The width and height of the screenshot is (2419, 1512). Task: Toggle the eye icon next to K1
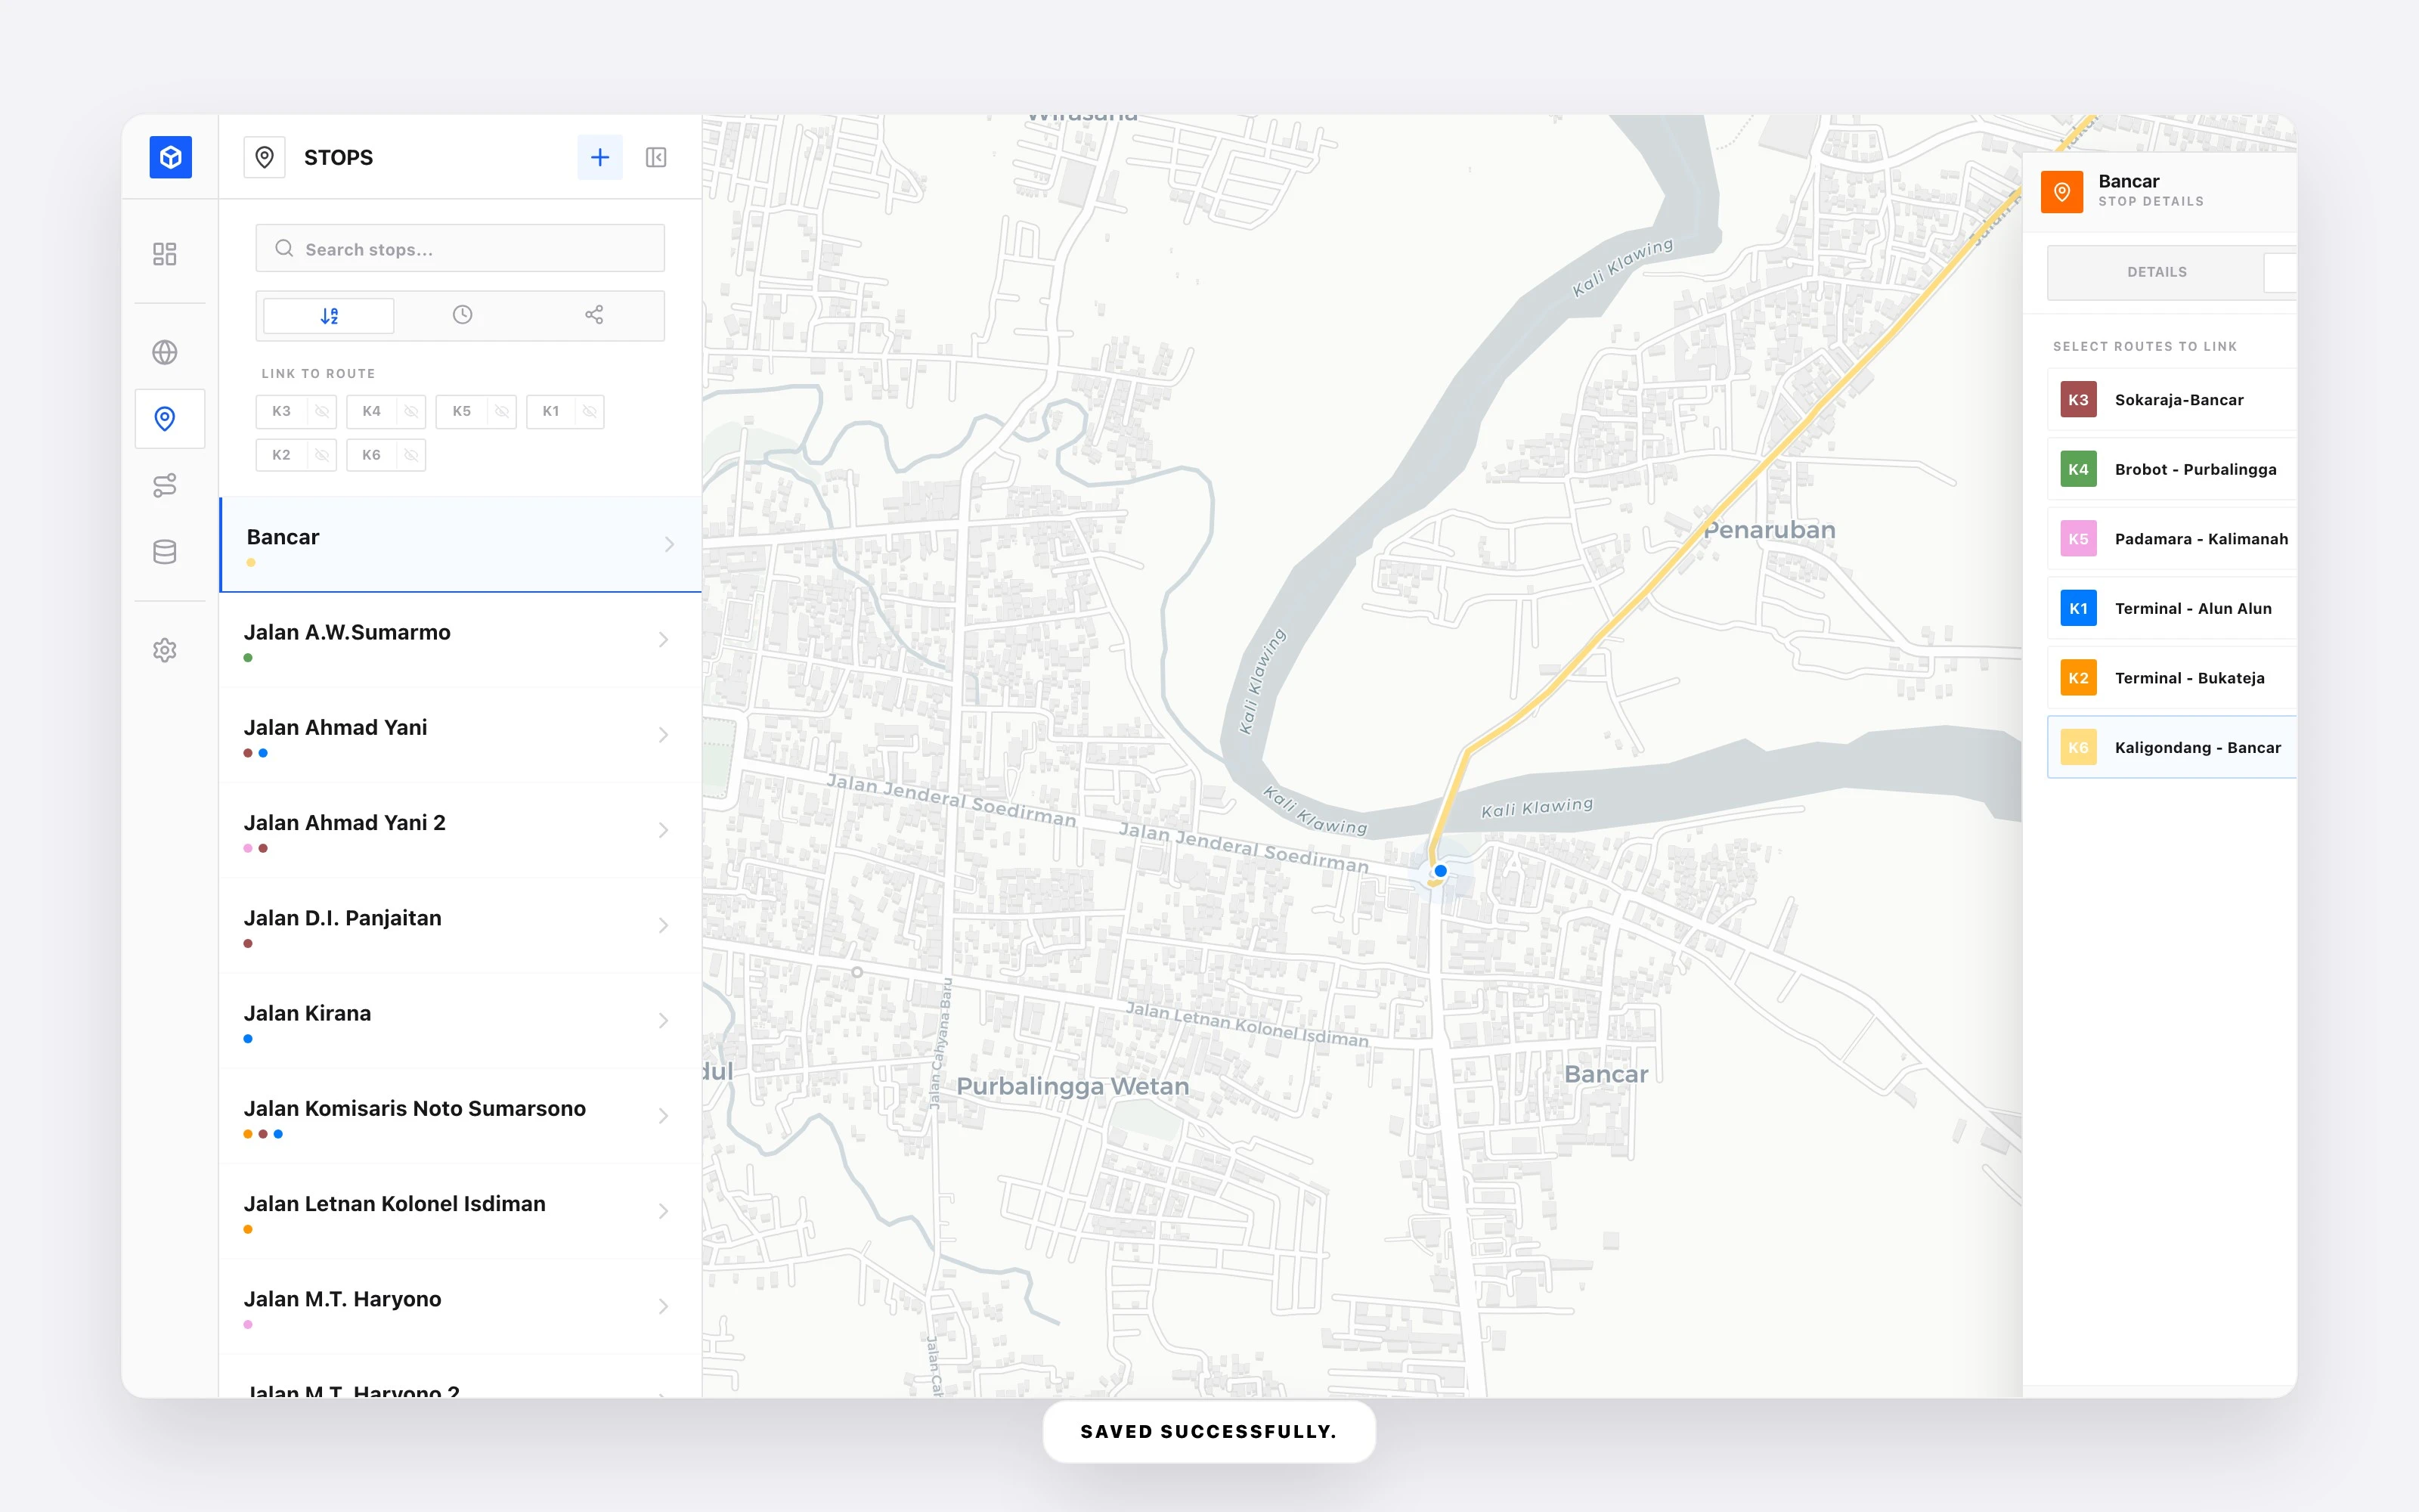pos(590,411)
